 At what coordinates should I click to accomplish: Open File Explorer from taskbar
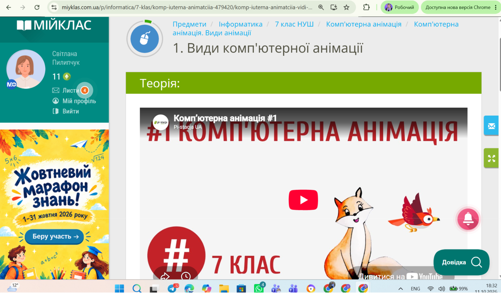224,288
